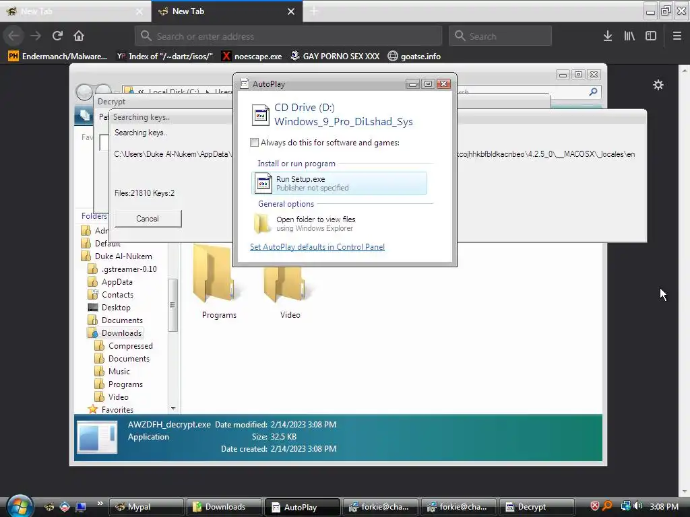Switch to Decrypt taskbar button
Viewport: 690px width, 517px height.
click(538, 507)
